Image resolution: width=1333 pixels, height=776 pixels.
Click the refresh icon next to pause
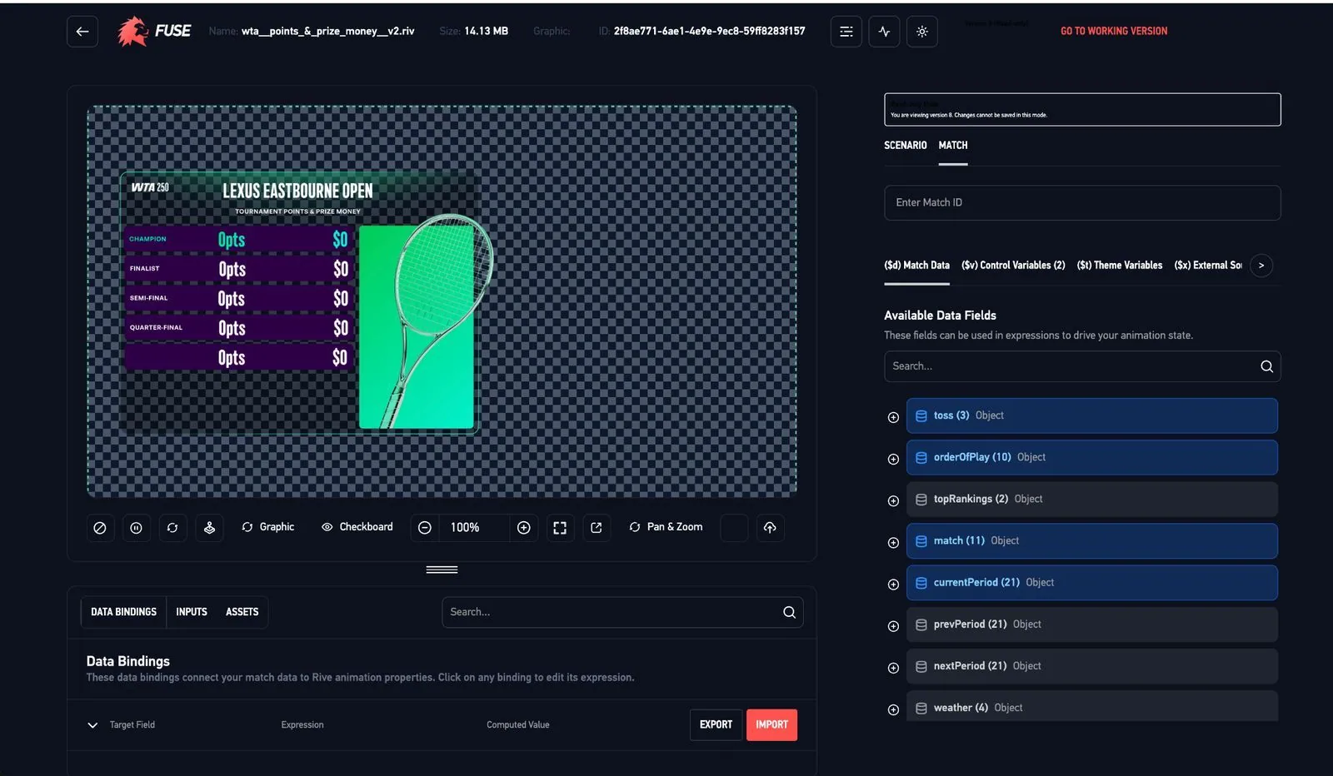pyautogui.click(x=172, y=528)
